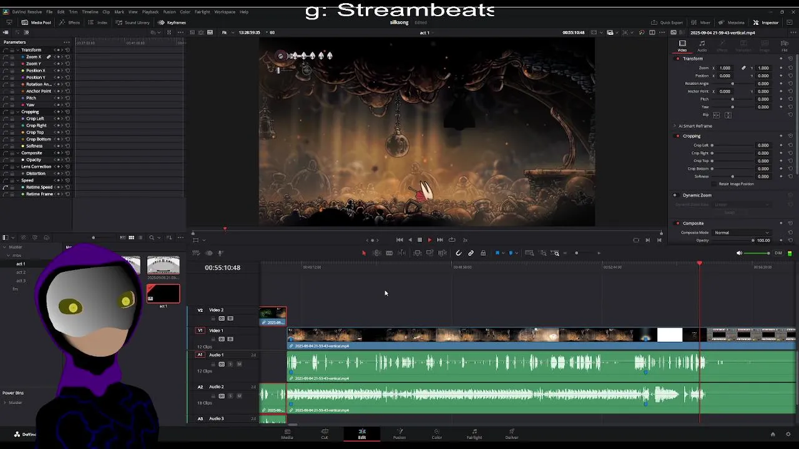
Task: Open the Audio tab in Inspector
Action: pyautogui.click(x=702, y=46)
